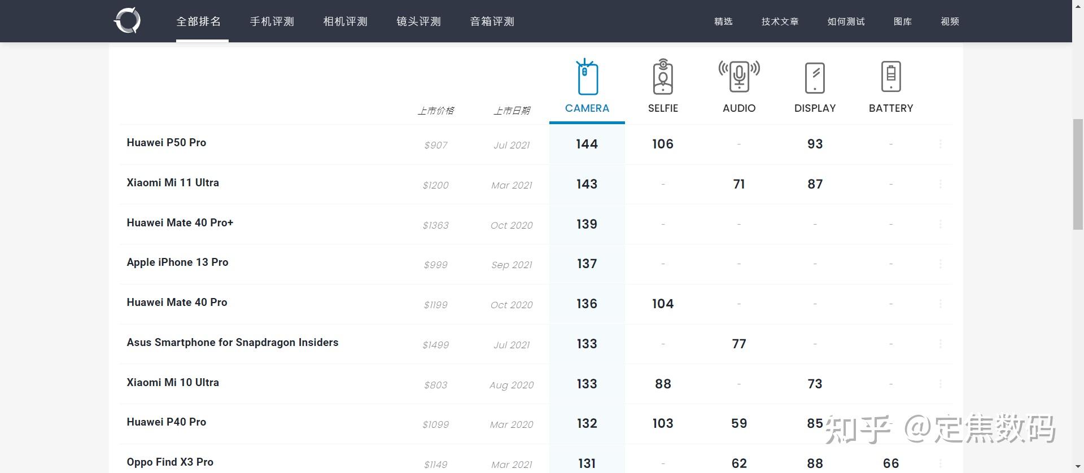Click Sep 2021 launch date of iPhone 13 Pro
The image size is (1084, 473).
point(512,265)
